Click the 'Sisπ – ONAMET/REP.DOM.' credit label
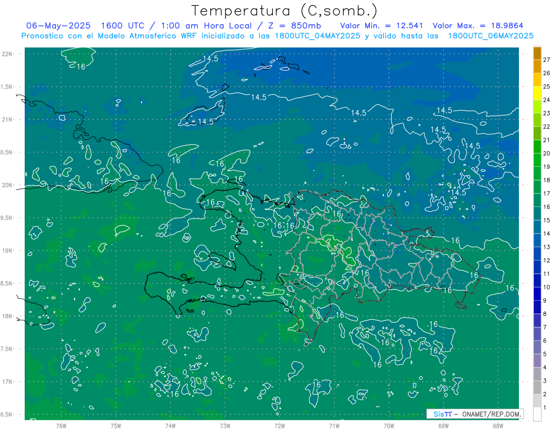This screenshot has height=432, width=559. click(475, 414)
